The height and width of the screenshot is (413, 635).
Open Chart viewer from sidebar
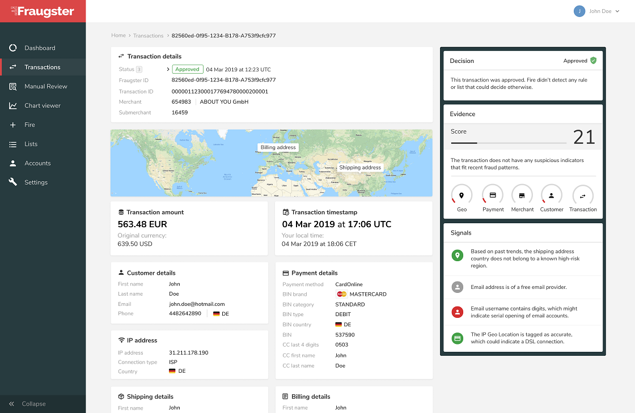[x=42, y=106]
